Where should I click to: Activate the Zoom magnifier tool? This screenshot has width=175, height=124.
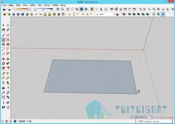pos(3,93)
